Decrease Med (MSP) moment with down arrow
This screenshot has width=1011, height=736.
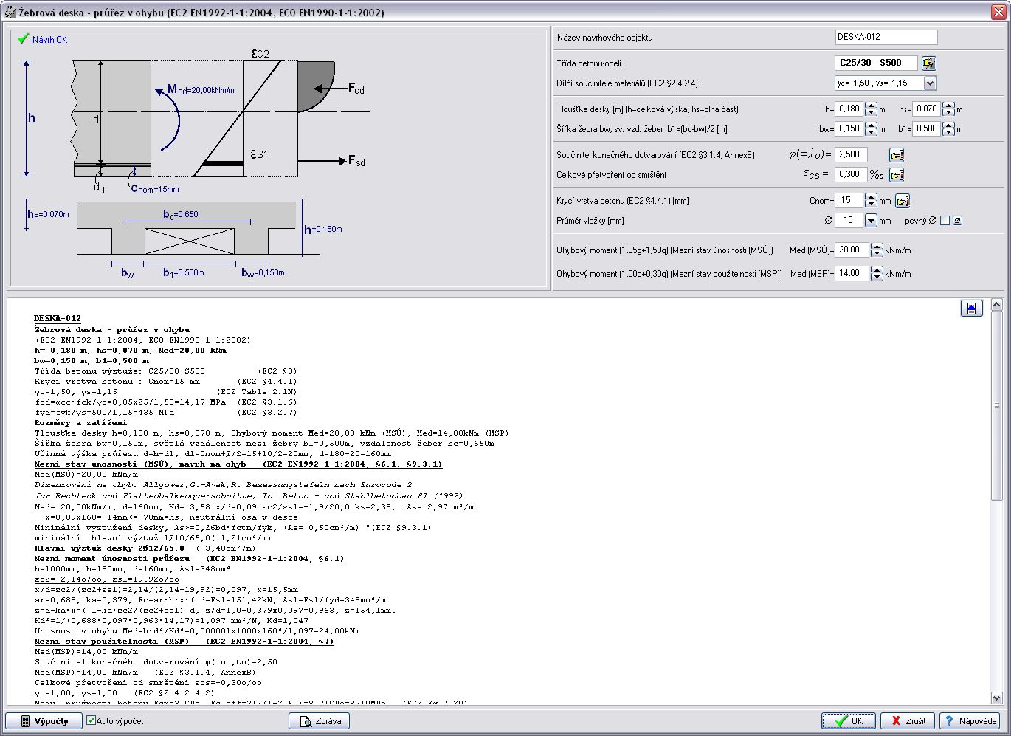tap(877, 277)
